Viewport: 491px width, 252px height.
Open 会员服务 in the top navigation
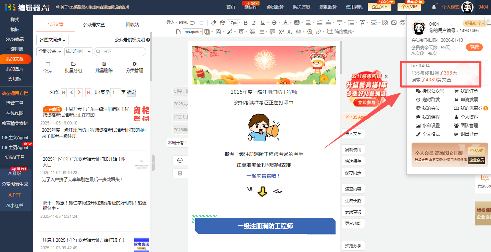(x=275, y=7)
